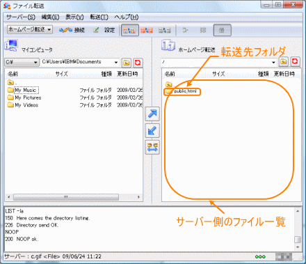
Task: Refresh the server file list
Action: [x=295, y=61]
